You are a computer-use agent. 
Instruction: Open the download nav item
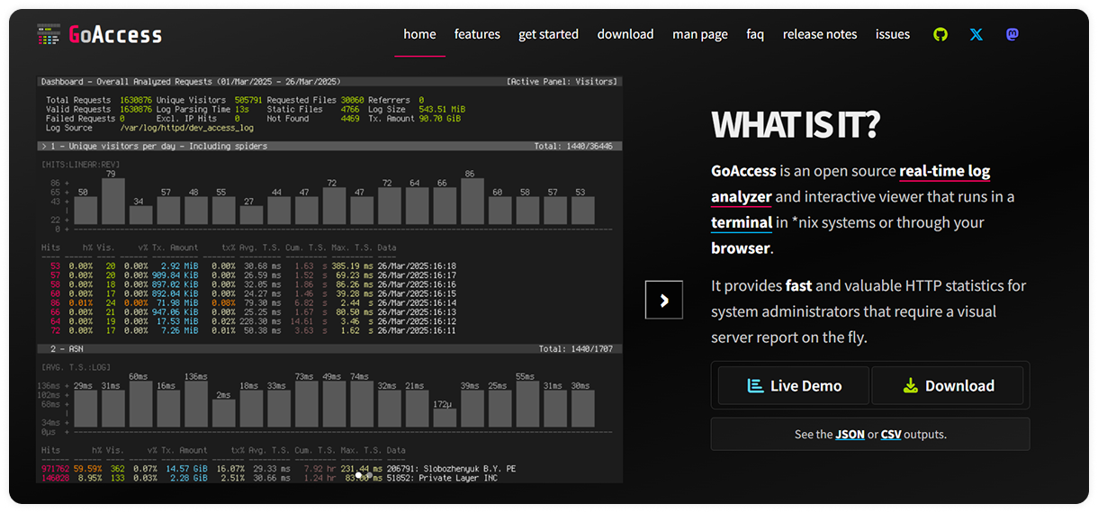point(625,34)
